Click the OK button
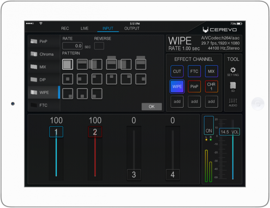This screenshot has width=270, height=208. coord(152,107)
